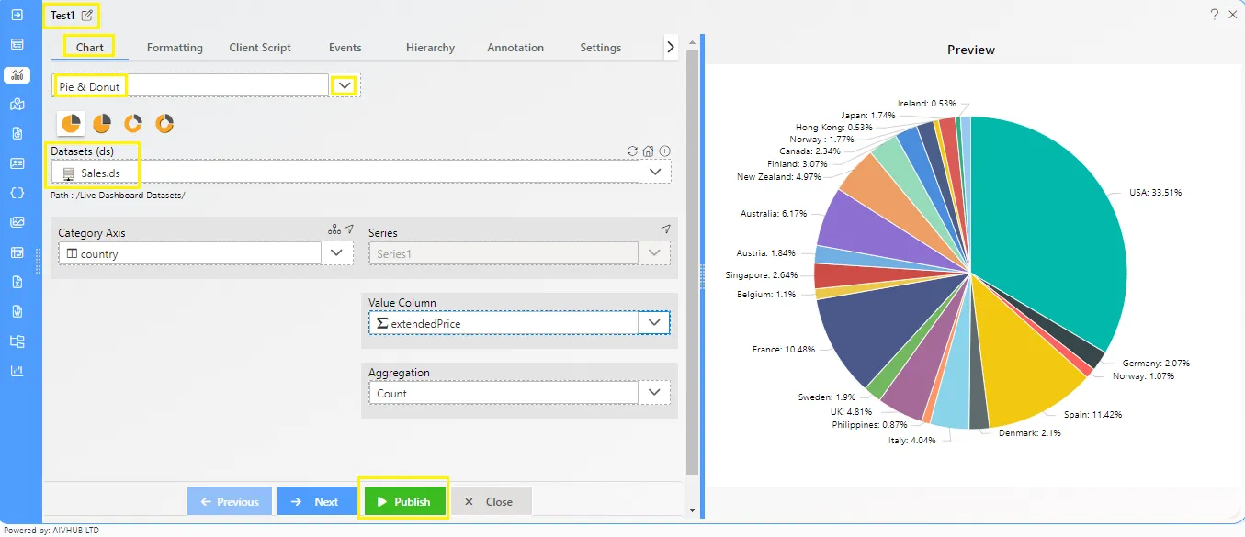Choose the third donut chart type icon
Screen dimensions: 1245x537
click(x=133, y=124)
